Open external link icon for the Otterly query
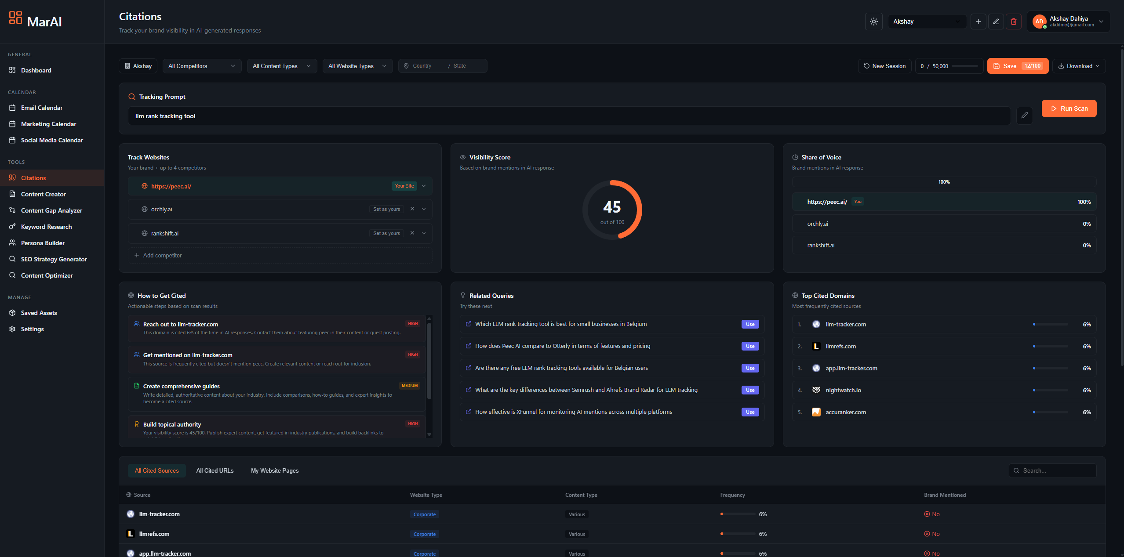1124x557 pixels. (468, 346)
